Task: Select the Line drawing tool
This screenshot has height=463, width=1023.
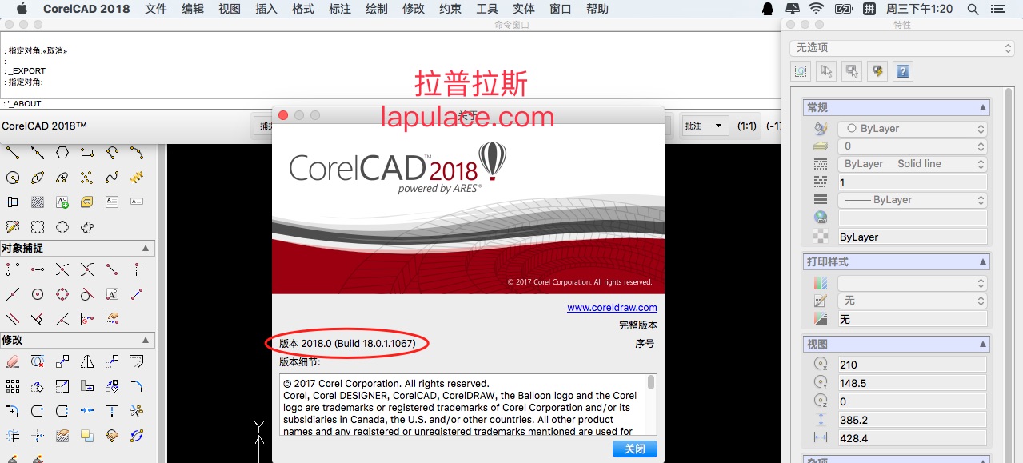Action: coord(13,152)
